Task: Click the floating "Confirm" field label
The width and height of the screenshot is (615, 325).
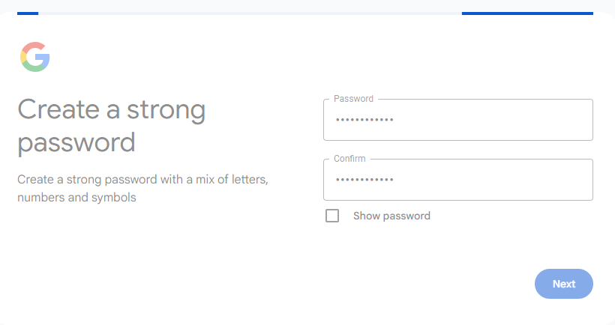Action: [349, 159]
